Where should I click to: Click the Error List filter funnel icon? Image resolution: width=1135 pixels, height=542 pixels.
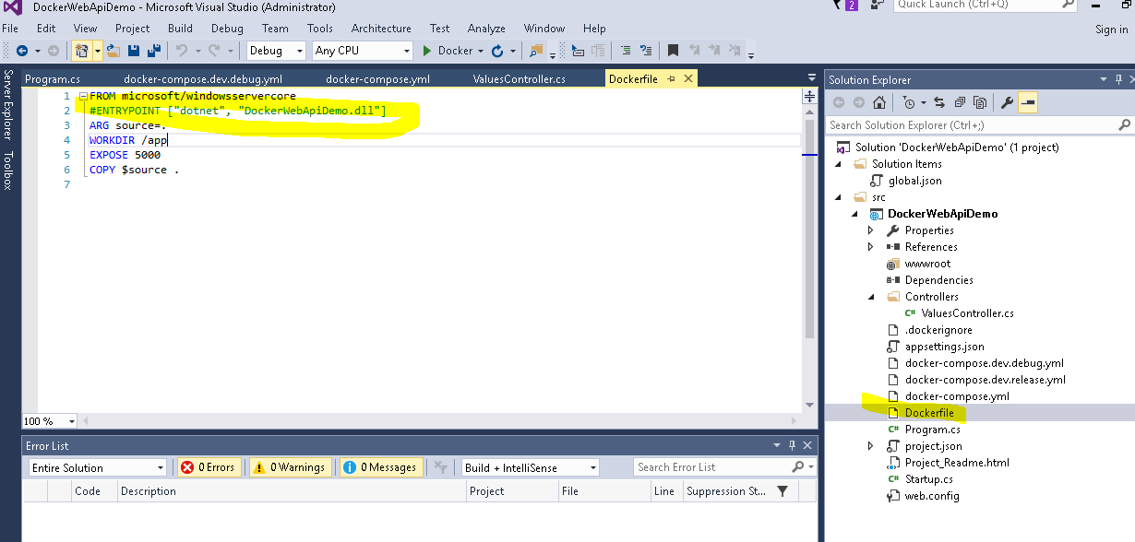(x=441, y=467)
